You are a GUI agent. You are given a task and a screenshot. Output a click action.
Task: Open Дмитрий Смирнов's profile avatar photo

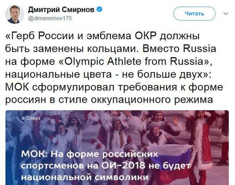coord(14,14)
